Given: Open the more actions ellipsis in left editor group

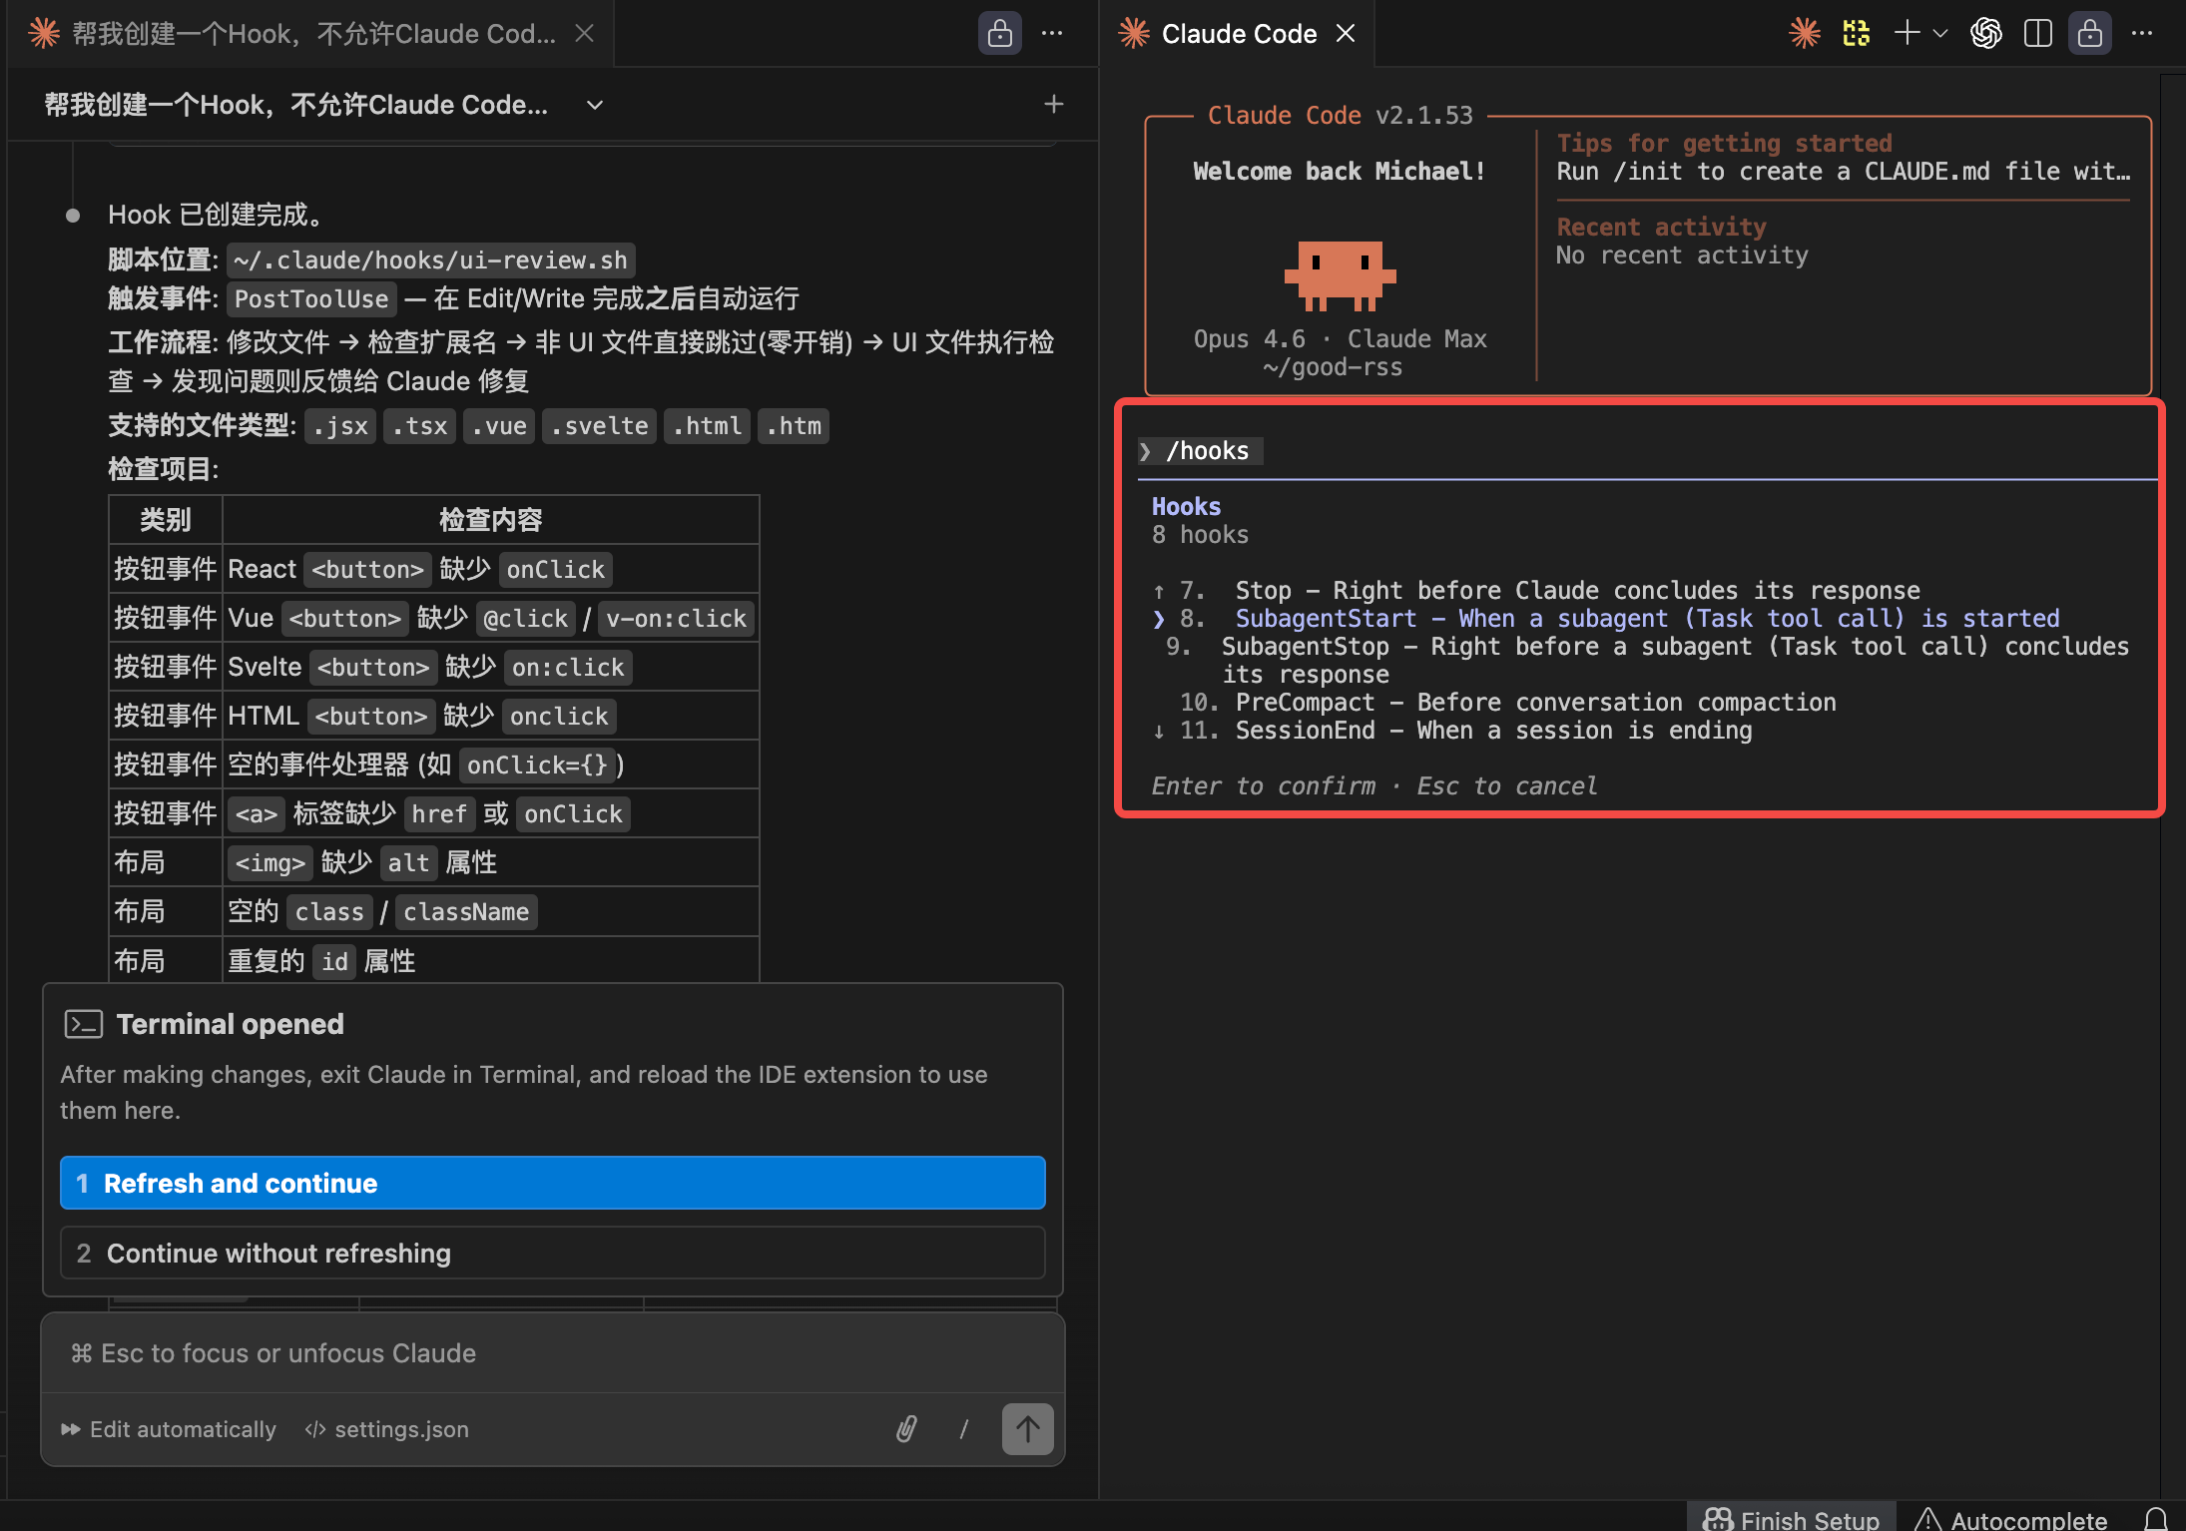Looking at the screenshot, I should 1052,34.
